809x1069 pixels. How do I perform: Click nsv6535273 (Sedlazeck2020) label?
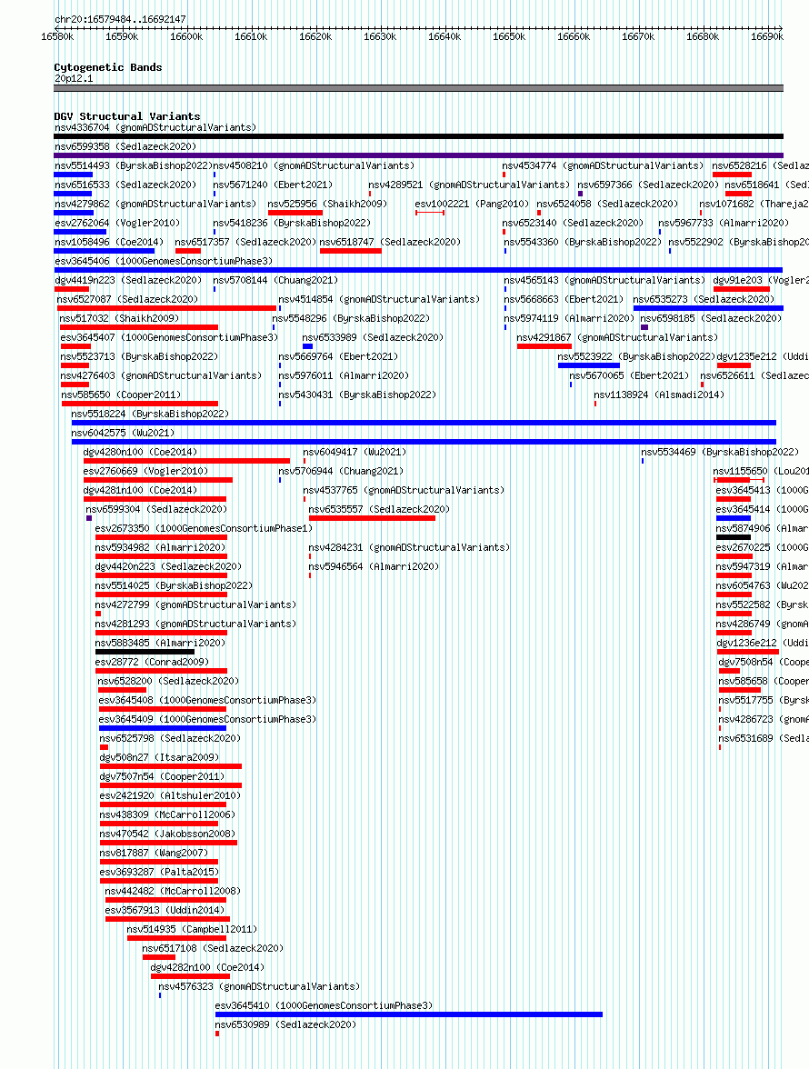pyautogui.click(x=704, y=299)
